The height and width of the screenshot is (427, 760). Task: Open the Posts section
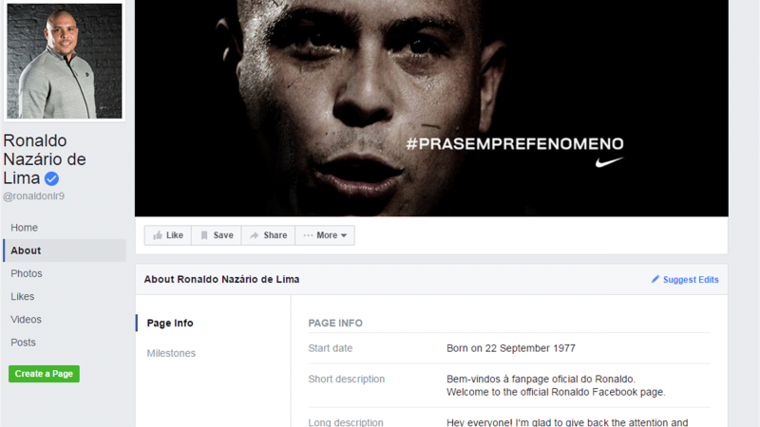(x=24, y=343)
